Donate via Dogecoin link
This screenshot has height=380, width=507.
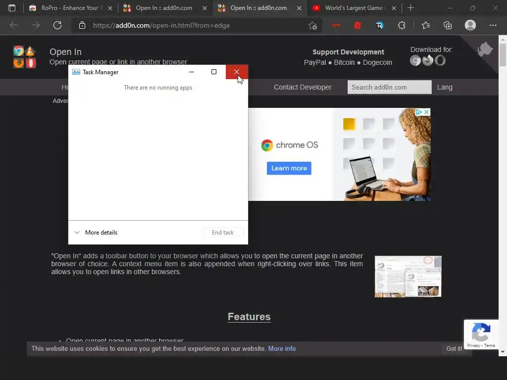point(377,62)
